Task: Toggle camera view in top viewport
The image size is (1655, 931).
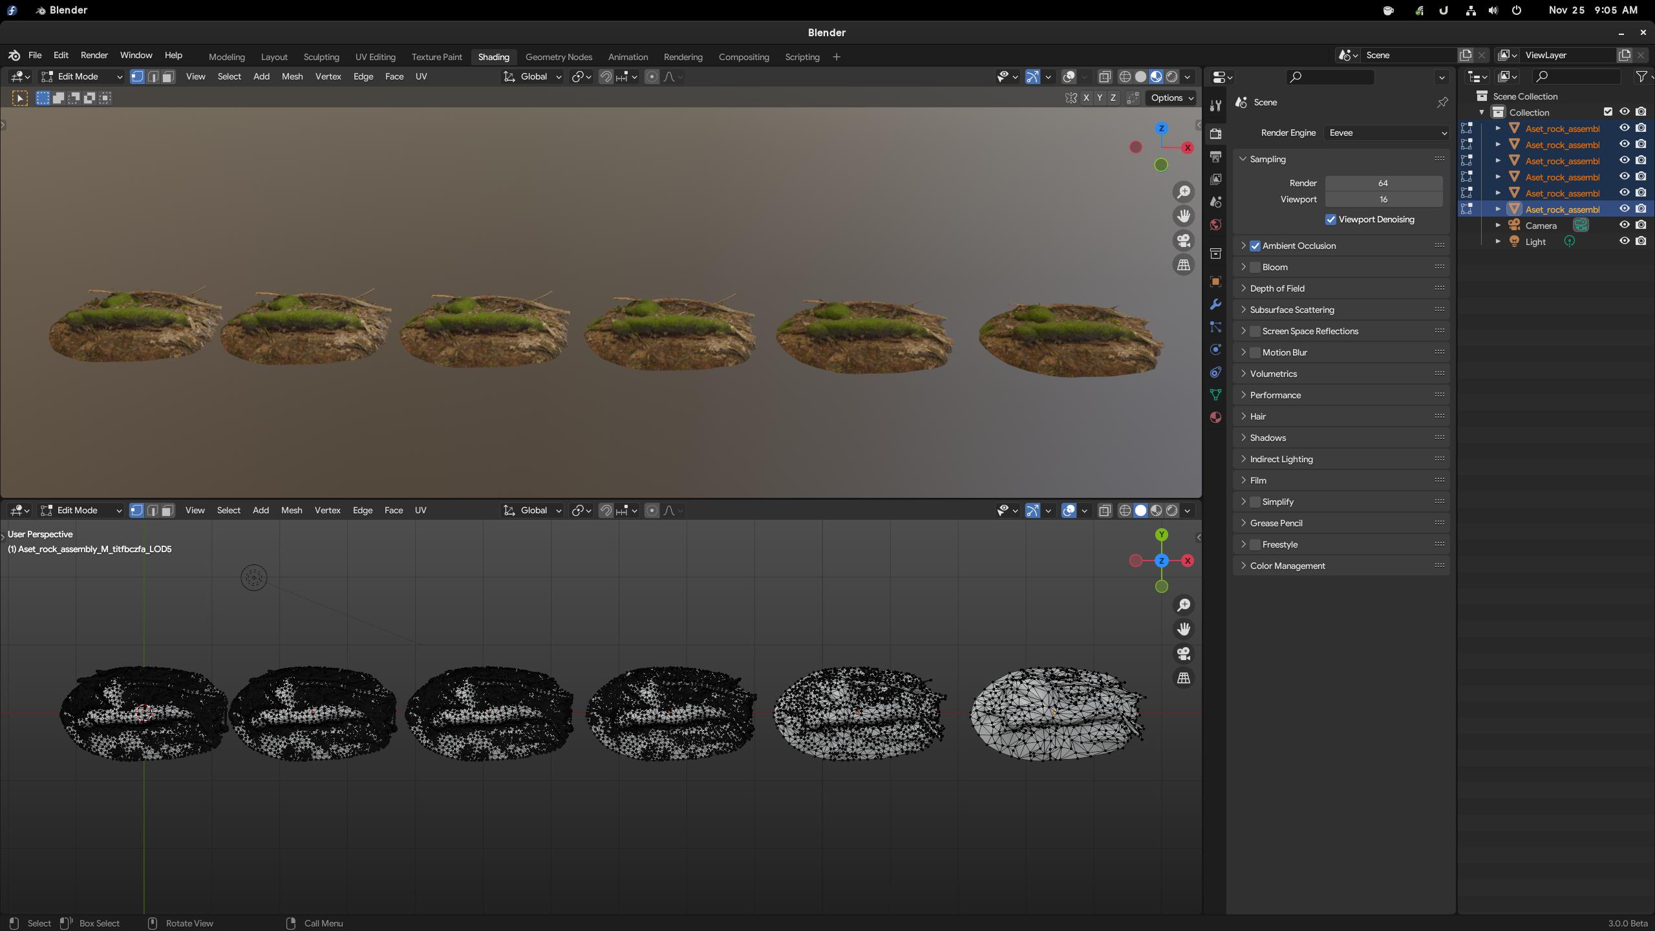Action: [1184, 241]
